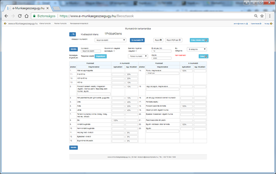Reload the page with the refresh icon
This screenshot has height=174, width=276.
pos(20,16)
